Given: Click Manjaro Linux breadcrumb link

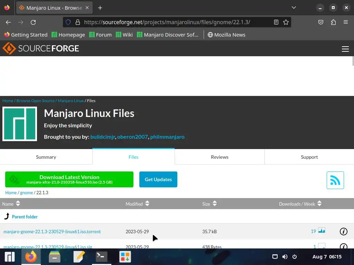Looking at the screenshot, I should (x=71, y=101).
